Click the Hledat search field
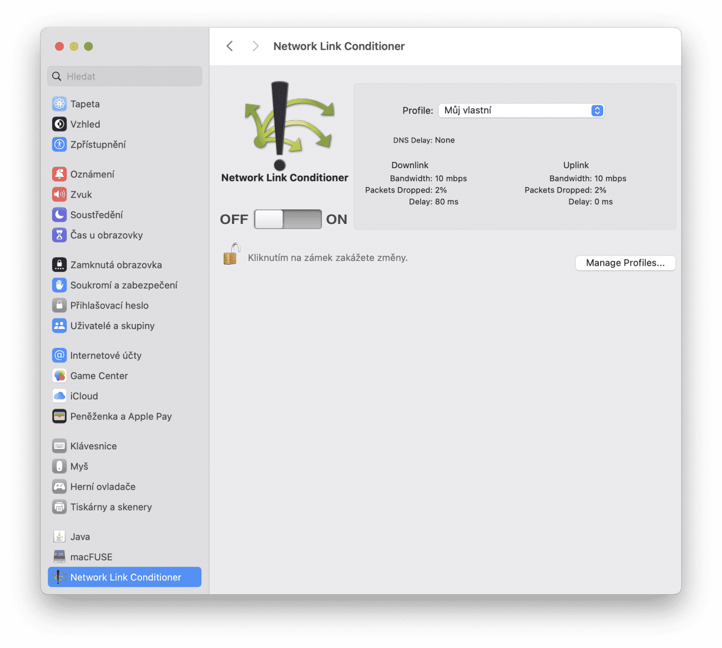Viewport: 722px width, 648px height. click(125, 77)
